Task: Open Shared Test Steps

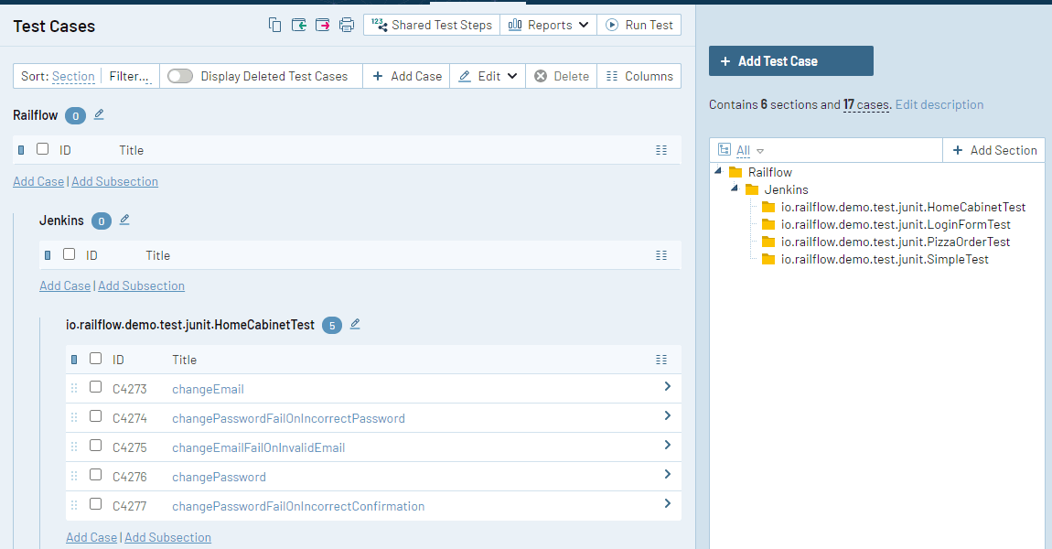Action: click(x=432, y=25)
